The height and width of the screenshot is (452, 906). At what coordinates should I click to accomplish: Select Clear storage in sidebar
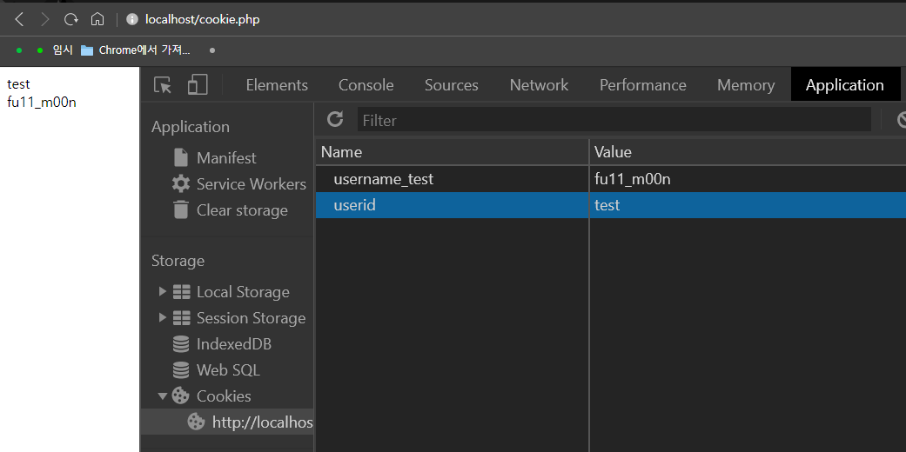[241, 210]
